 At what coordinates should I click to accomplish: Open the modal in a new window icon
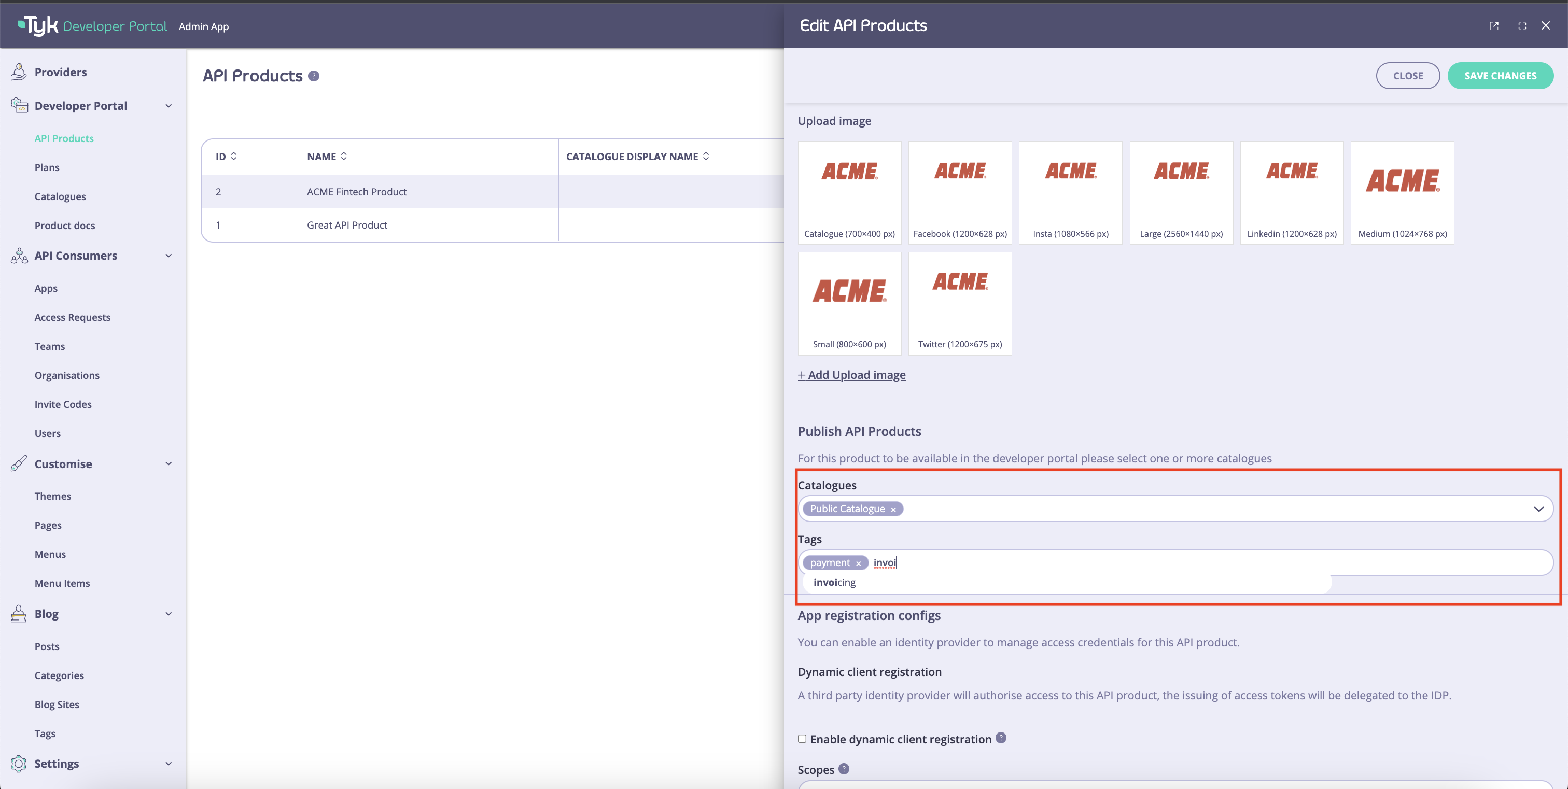tap(1494, 25)
